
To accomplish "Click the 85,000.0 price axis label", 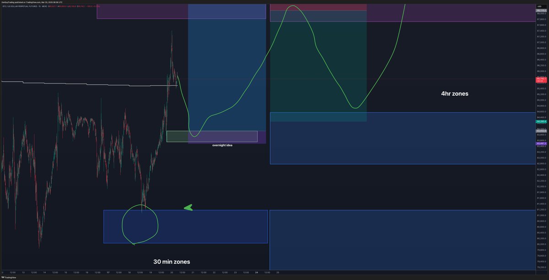I will pos(541,100).
